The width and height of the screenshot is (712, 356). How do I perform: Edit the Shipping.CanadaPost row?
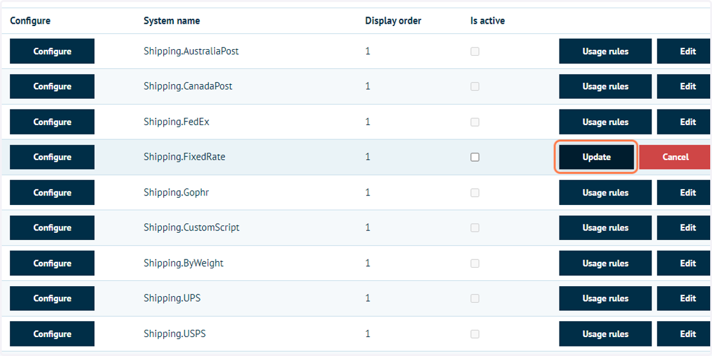(x=684, y=86)
